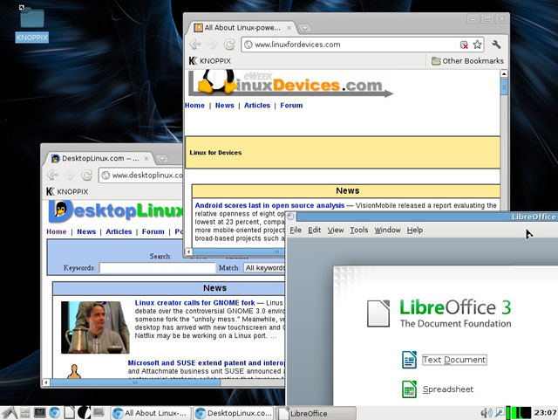Viewport: 558px width, 420px height.
Task: Switch to All About Linux taskbar window button
Action: pyautogui.click(x=151, y=413)
